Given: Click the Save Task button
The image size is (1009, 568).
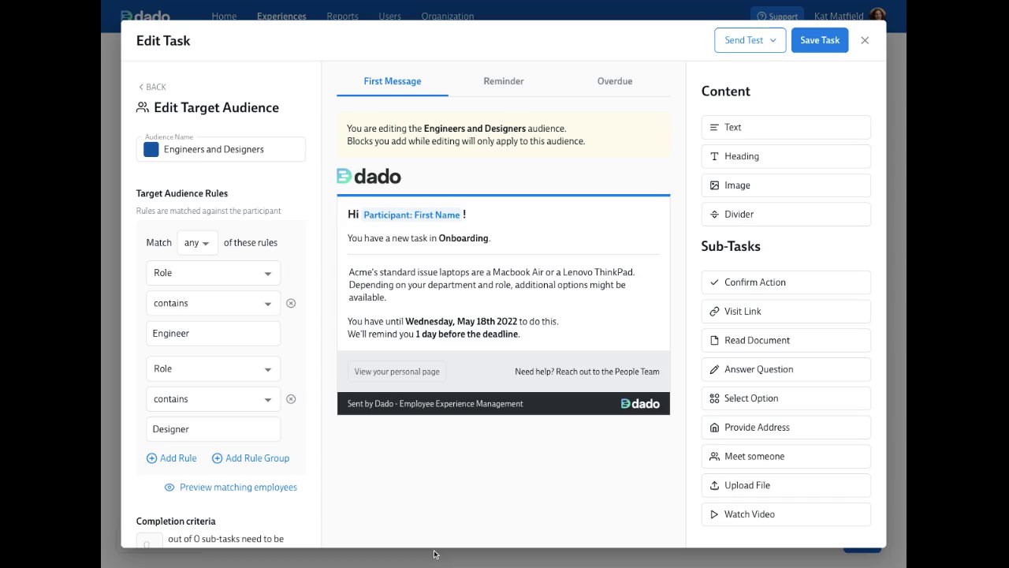Looking at the screenshot, I should (820, 40).
